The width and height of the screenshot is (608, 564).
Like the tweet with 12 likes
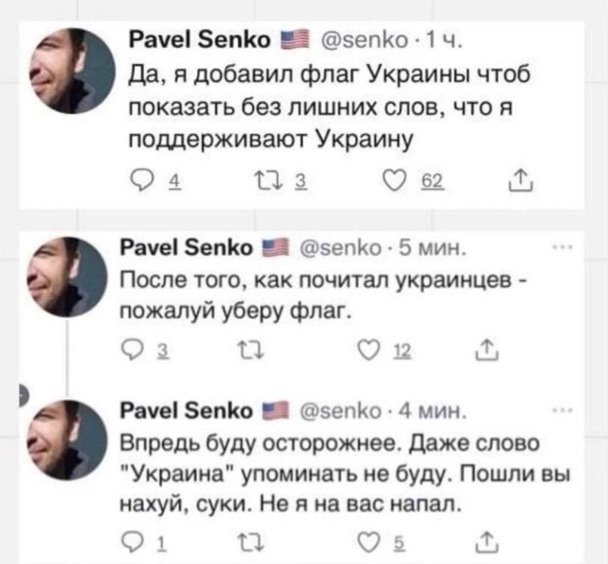tap(368, 351)
